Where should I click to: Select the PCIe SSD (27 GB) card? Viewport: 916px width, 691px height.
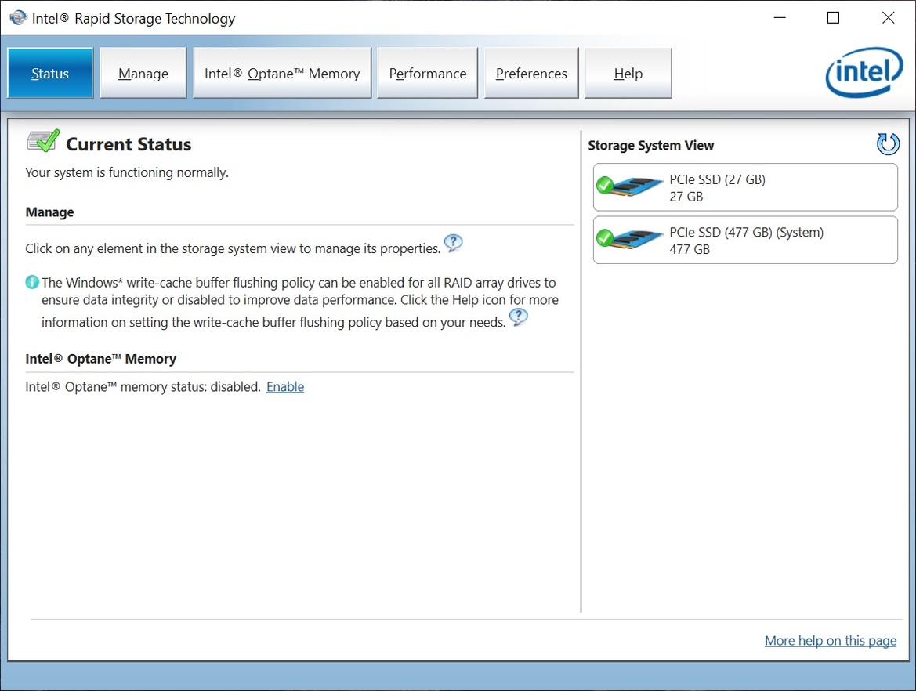pos(745,187)
